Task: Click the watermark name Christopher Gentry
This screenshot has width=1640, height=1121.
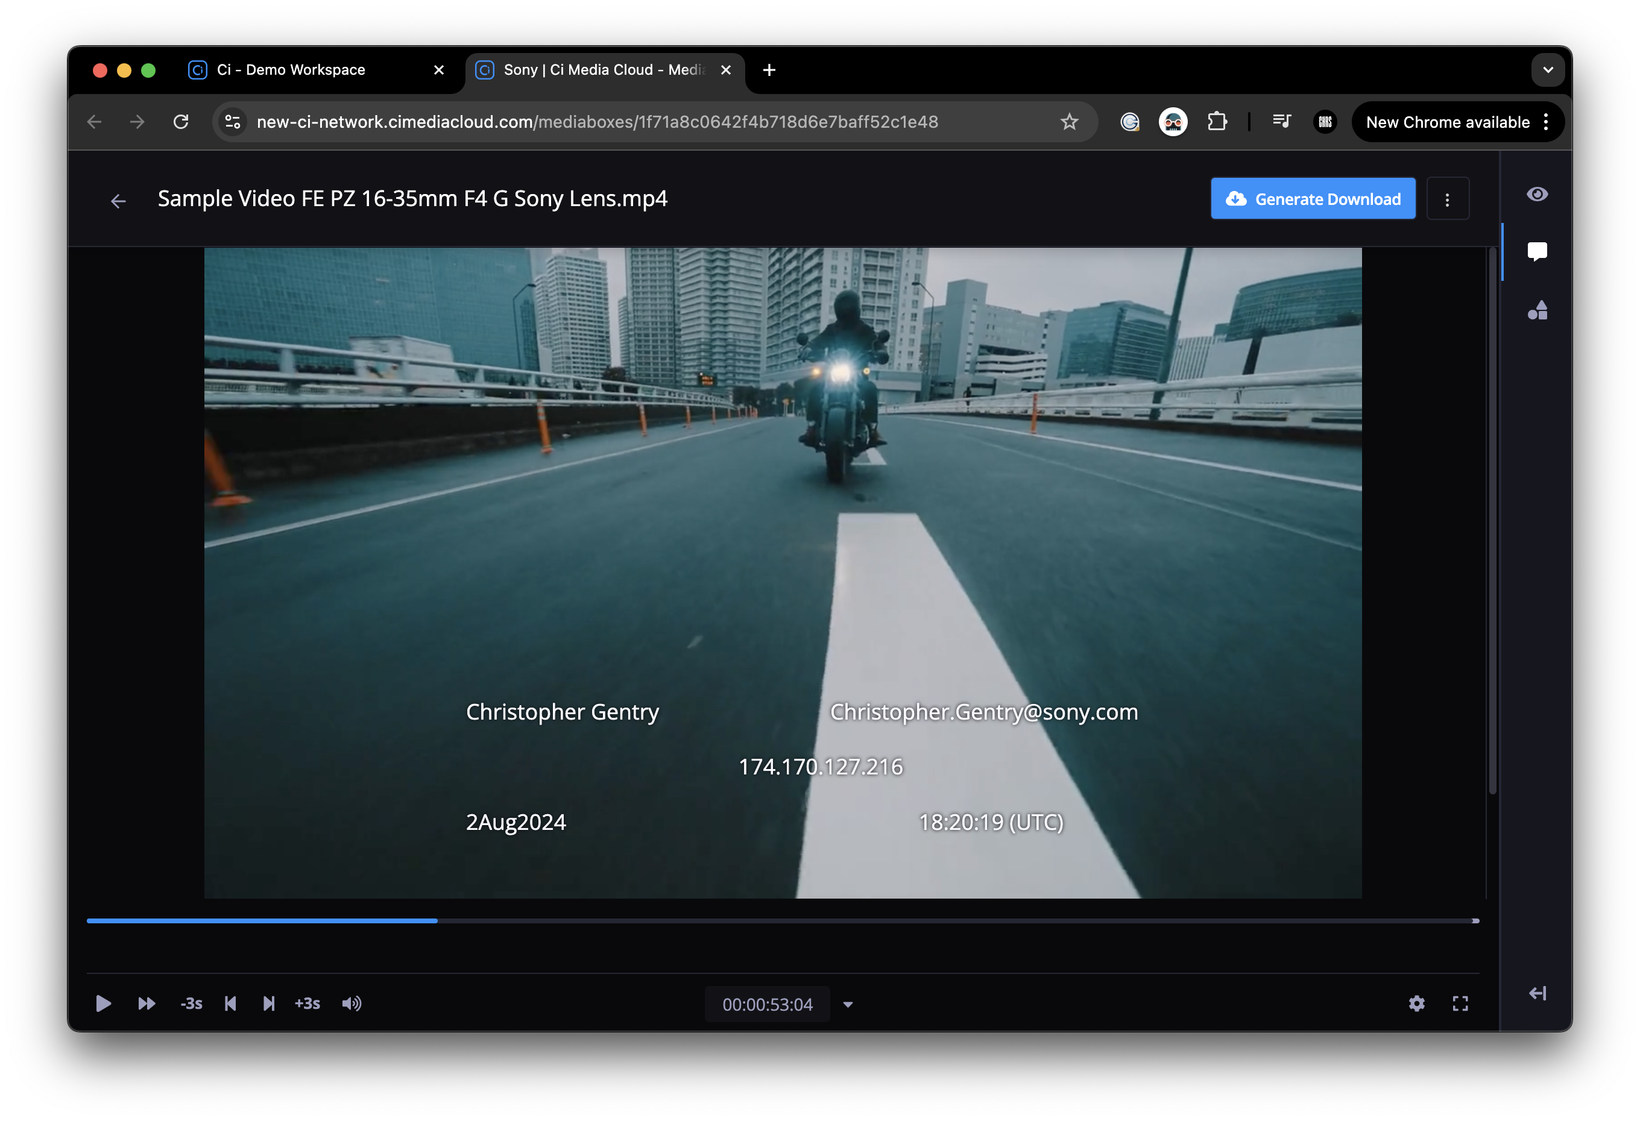Action: point(563,712)
